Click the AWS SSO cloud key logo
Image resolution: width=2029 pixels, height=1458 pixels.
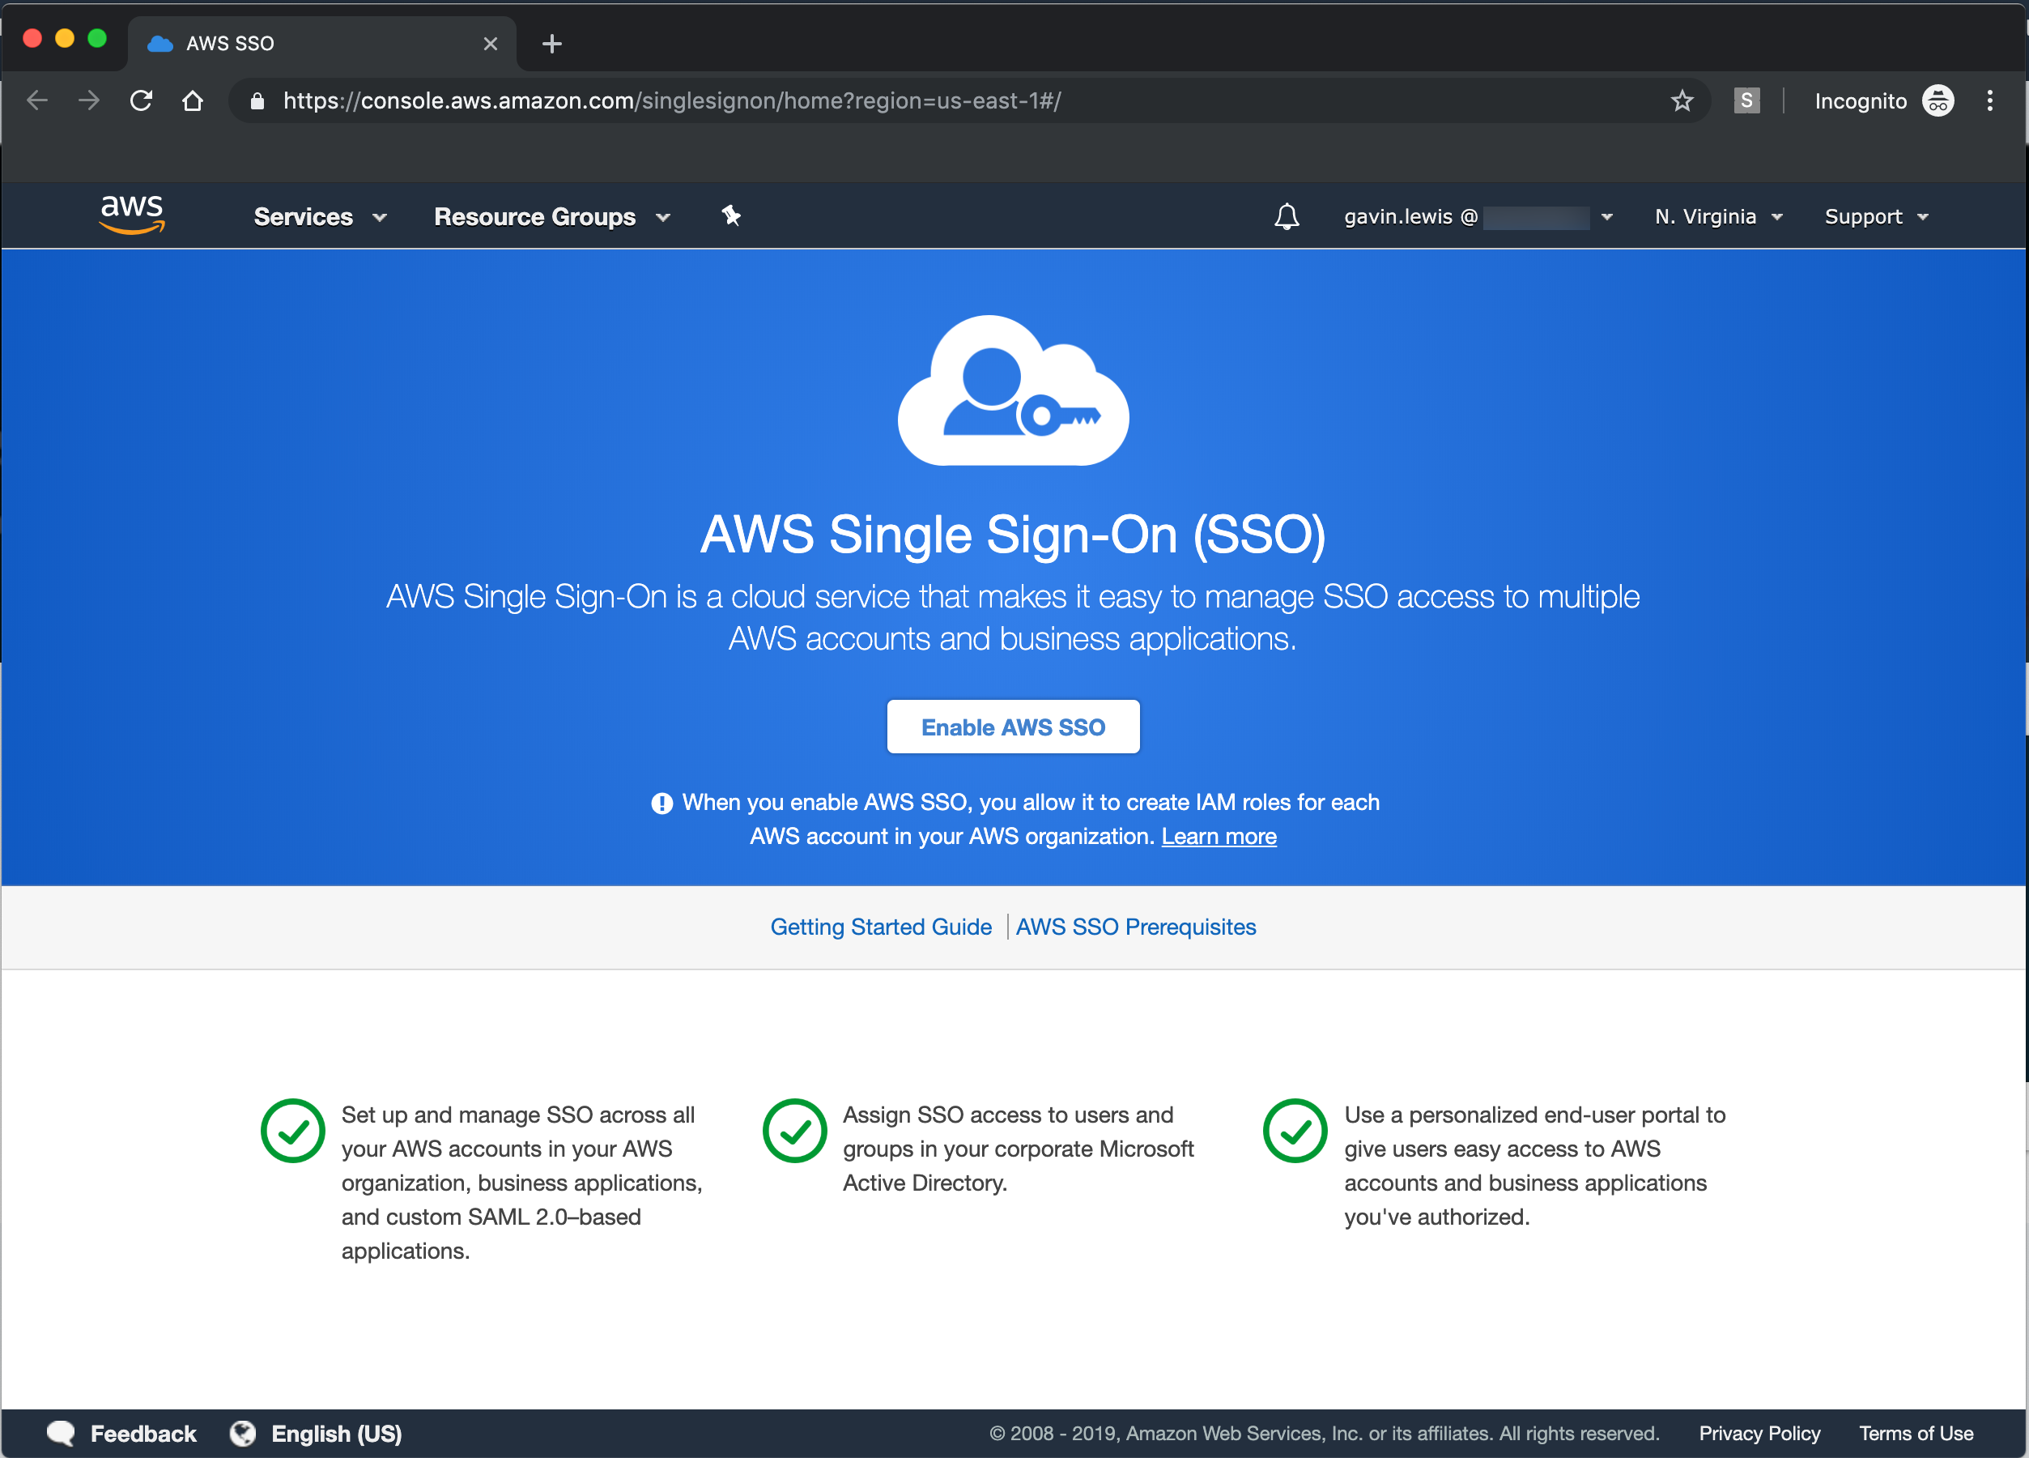1014,390
